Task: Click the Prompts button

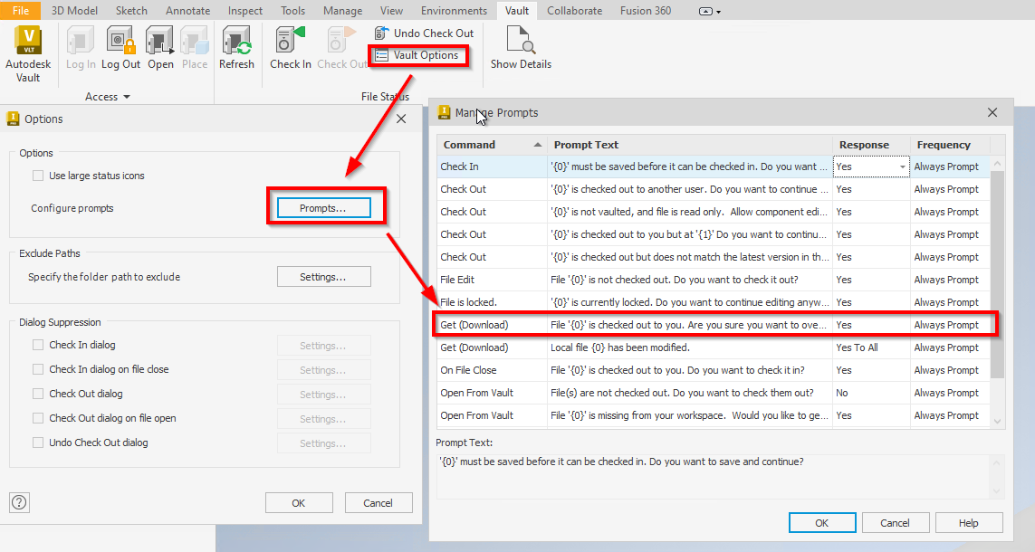Action: (x=325, y=207)
